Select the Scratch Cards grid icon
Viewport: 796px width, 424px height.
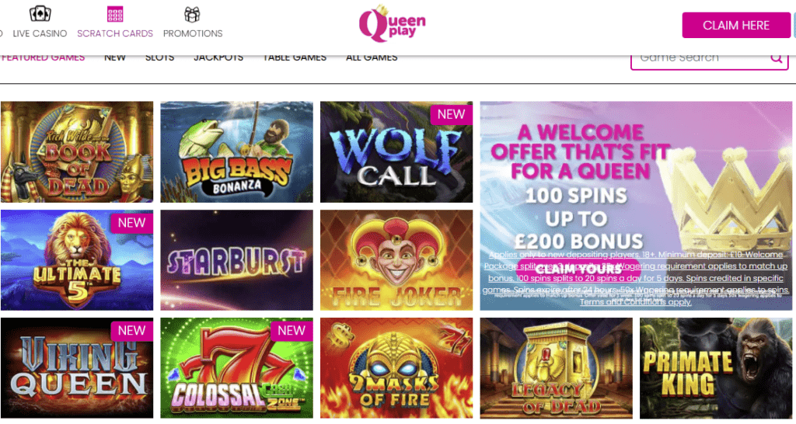pos(115,14)
